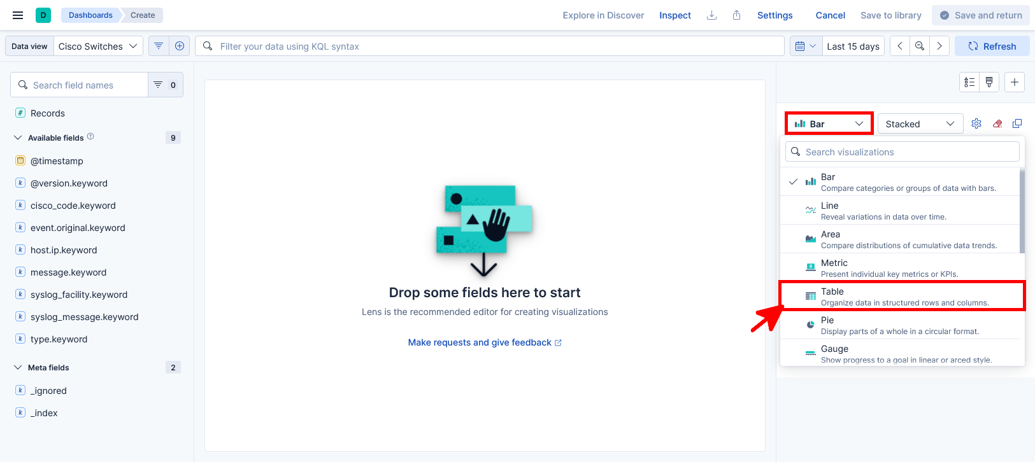
Task: Open the hamburger navigation menu
Action: [18, 15]
